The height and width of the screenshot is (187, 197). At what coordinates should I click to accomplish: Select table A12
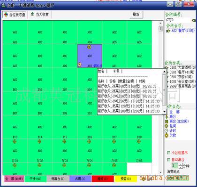point(139,56)
